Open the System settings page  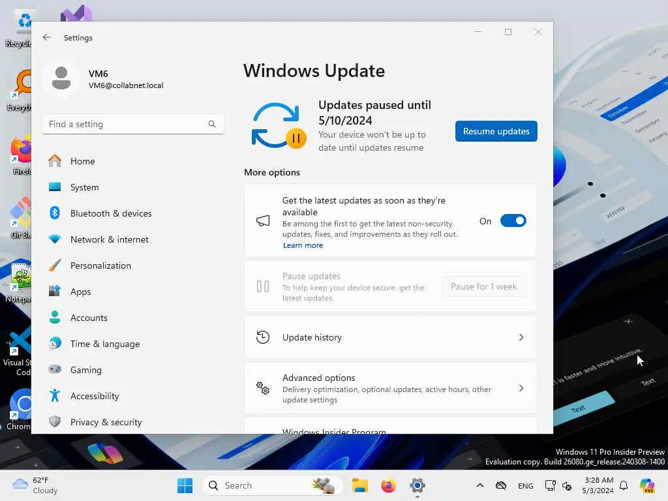(132, 187)
